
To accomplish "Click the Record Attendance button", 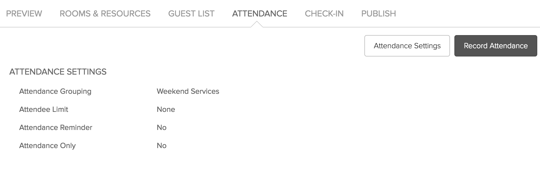I will pos(495,46).
